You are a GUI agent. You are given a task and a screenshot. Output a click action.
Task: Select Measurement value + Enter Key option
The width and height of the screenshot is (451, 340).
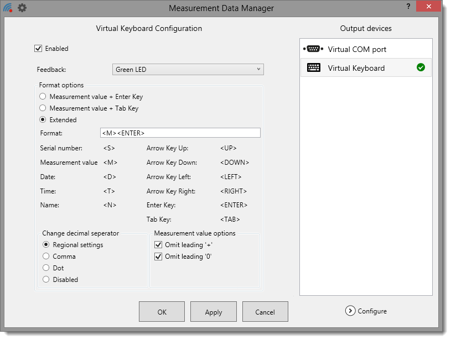pyautogui.click(x=43, y=97)
